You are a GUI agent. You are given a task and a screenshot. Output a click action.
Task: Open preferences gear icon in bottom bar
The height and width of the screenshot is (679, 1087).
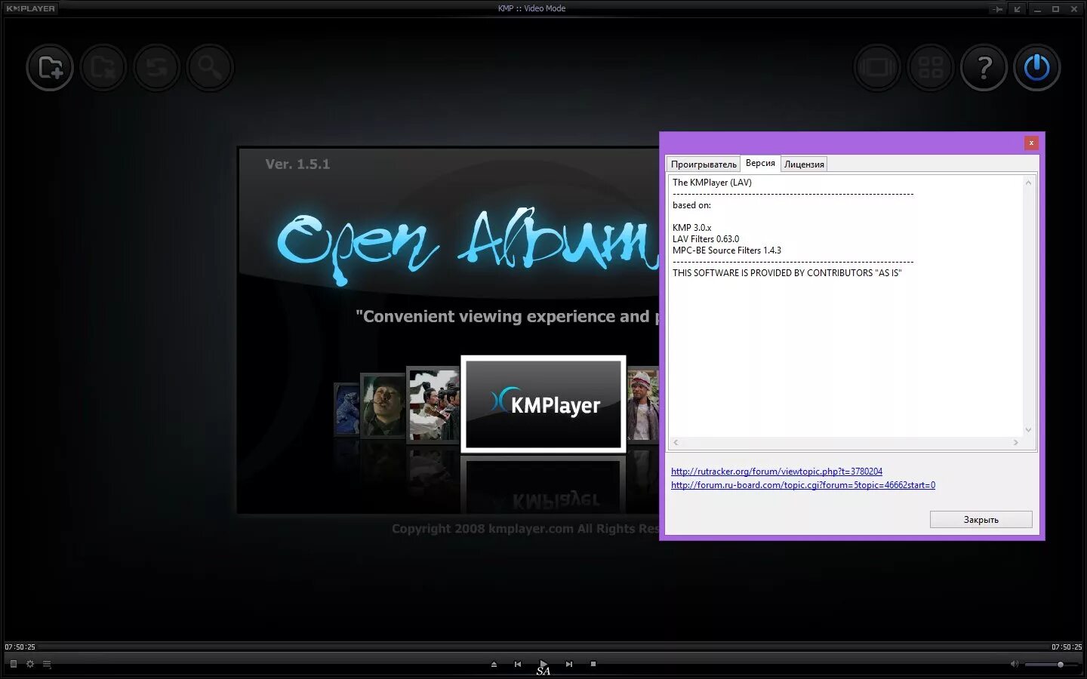click(30, 665)
